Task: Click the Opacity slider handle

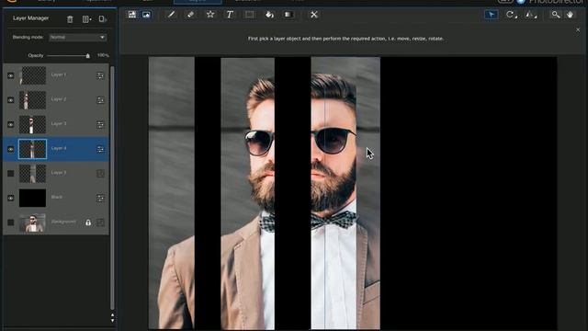Action: pyautogui.click(x=88, y=56)
